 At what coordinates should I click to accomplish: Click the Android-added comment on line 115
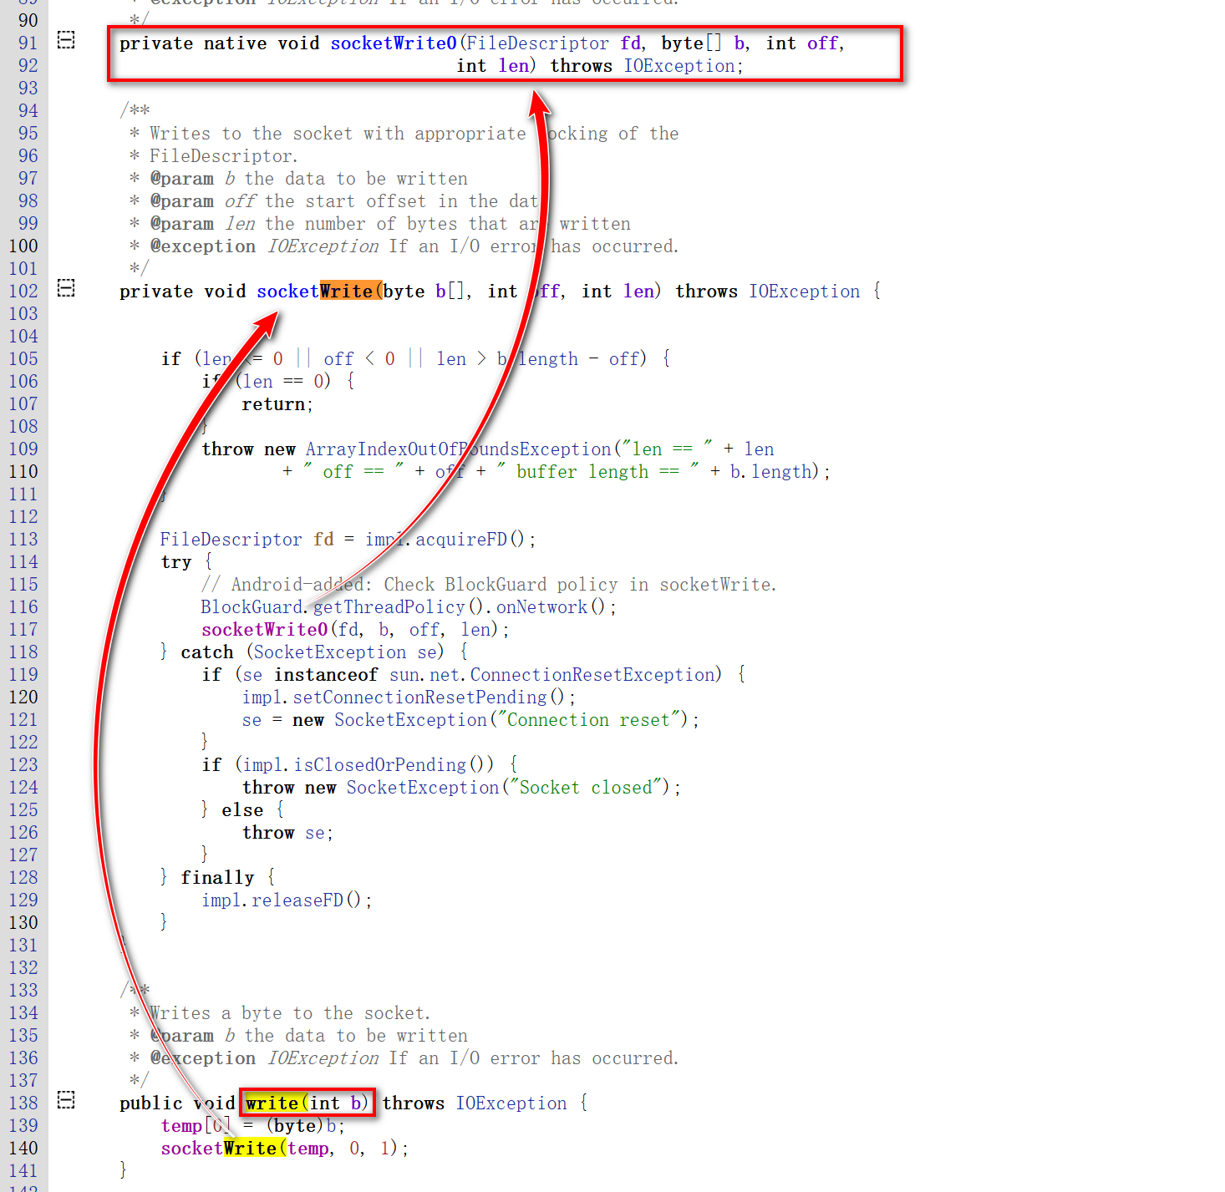[489, 584]
